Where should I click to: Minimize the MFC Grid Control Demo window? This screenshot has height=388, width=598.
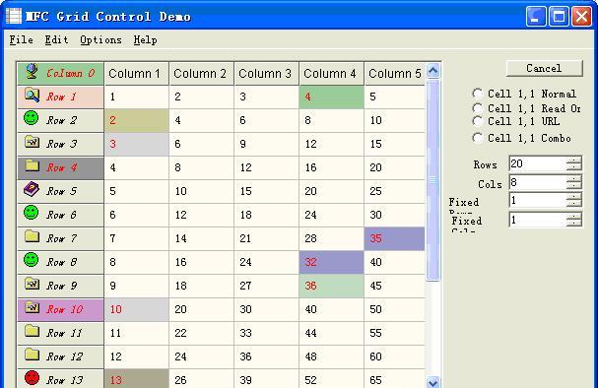click(536, 17)
